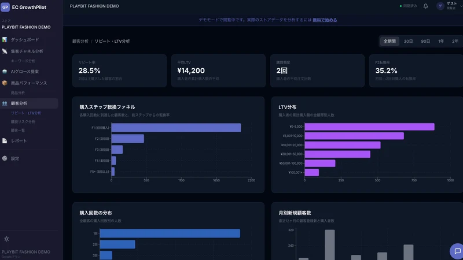
Task: Open the chat support bubble
Action: (x=457, y=251)
